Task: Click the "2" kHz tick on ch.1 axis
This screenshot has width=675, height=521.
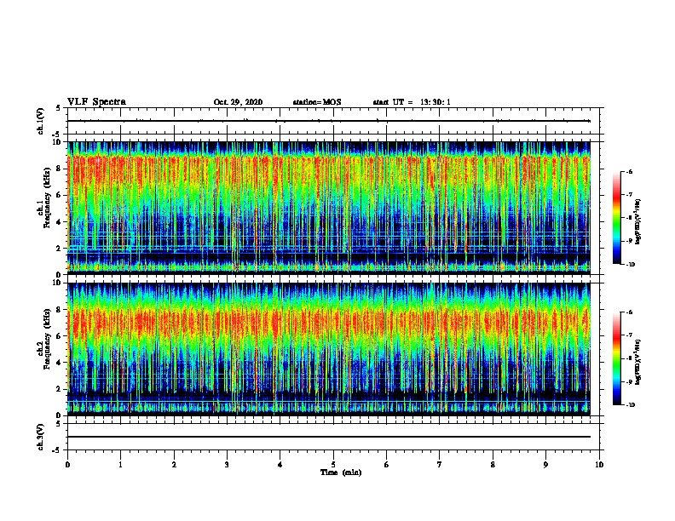Action: click(x=59, y=248)
